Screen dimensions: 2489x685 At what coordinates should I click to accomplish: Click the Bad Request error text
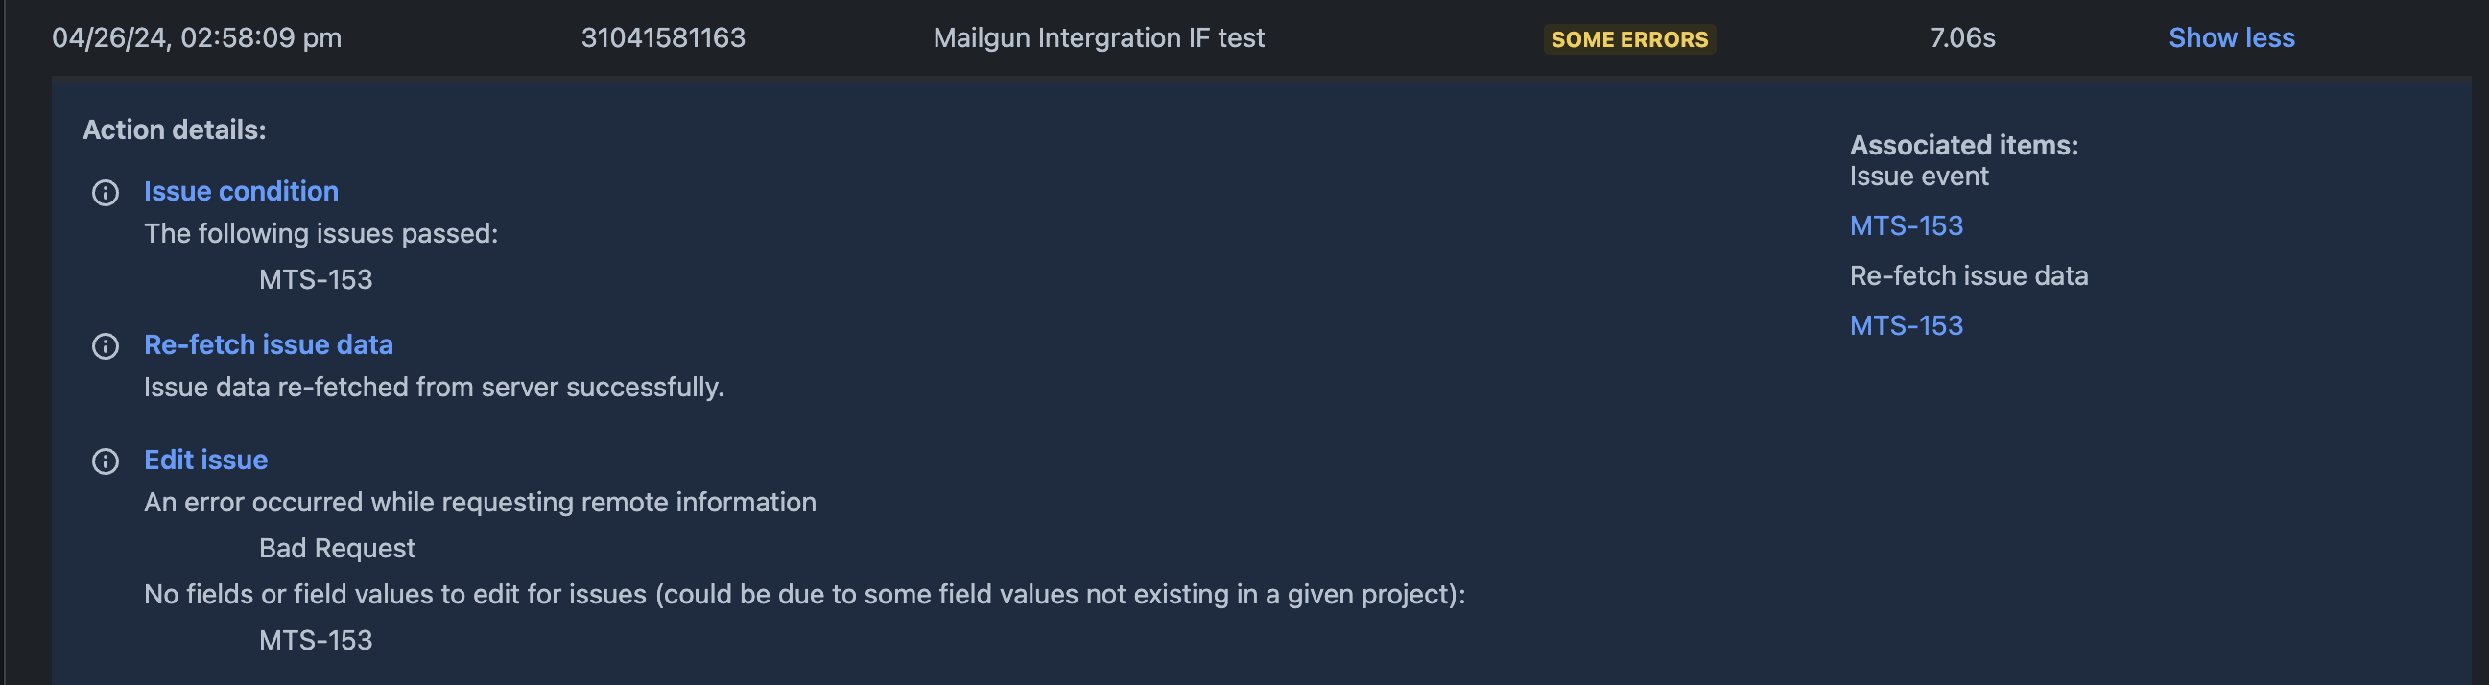pos(337,548)
